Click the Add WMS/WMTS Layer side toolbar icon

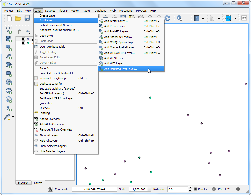coord(9,82)
